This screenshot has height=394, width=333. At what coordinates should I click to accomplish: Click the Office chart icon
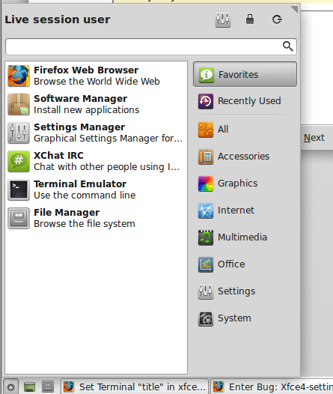tap(206, 264)
